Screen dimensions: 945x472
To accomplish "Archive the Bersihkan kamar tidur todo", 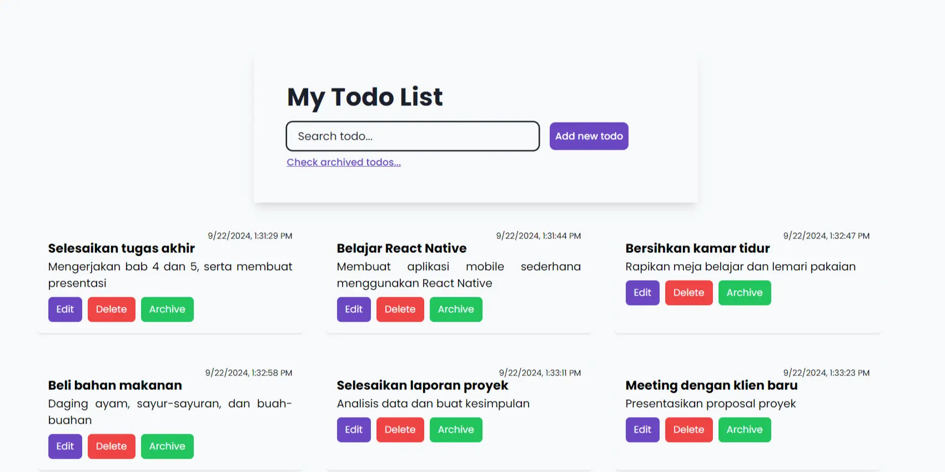I will pyautogui.click(x=745, y=292).
